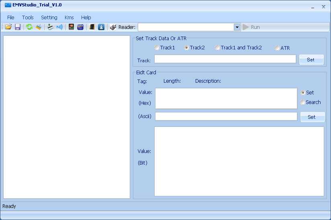Click the clear brush toolbar icon
The image size is (331, 220).
[x=39, y=27]
